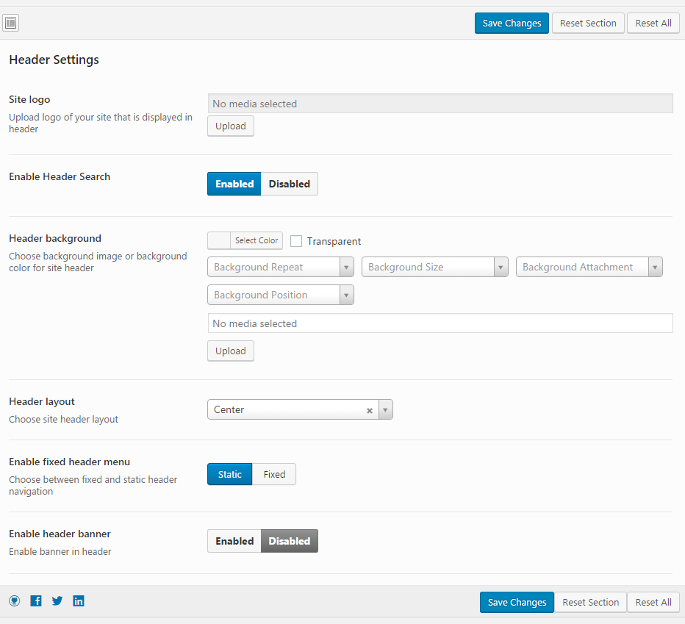The image size is (685, 624).
Task: Open the Twitter bird icon
Action: pos(57,600)
